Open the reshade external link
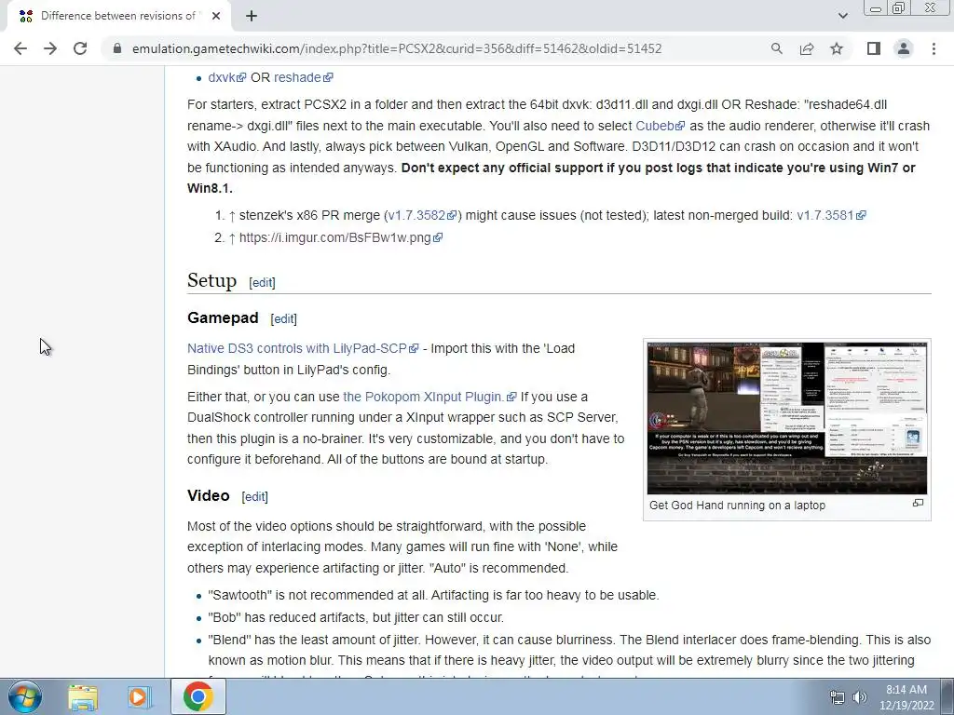954x715 pixels. pyautogui.click(x=303, y=77)
